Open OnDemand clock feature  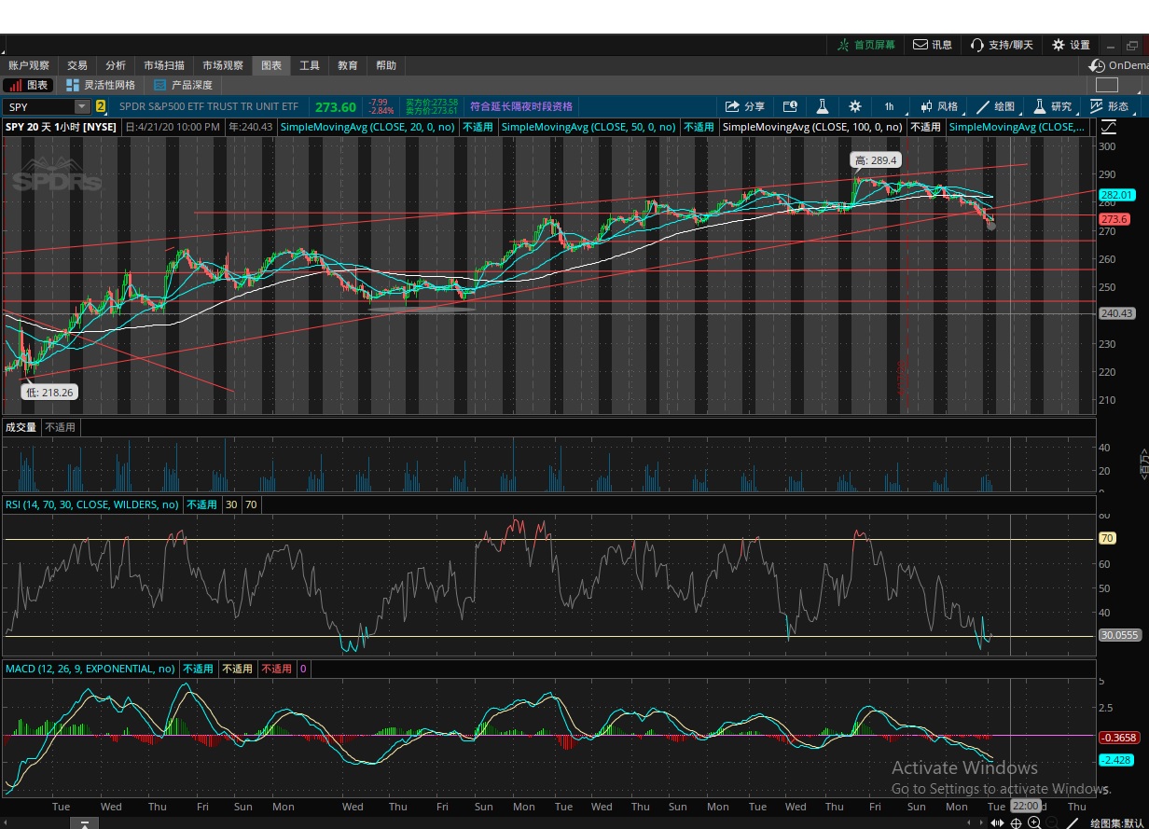tap(1117, 65)
